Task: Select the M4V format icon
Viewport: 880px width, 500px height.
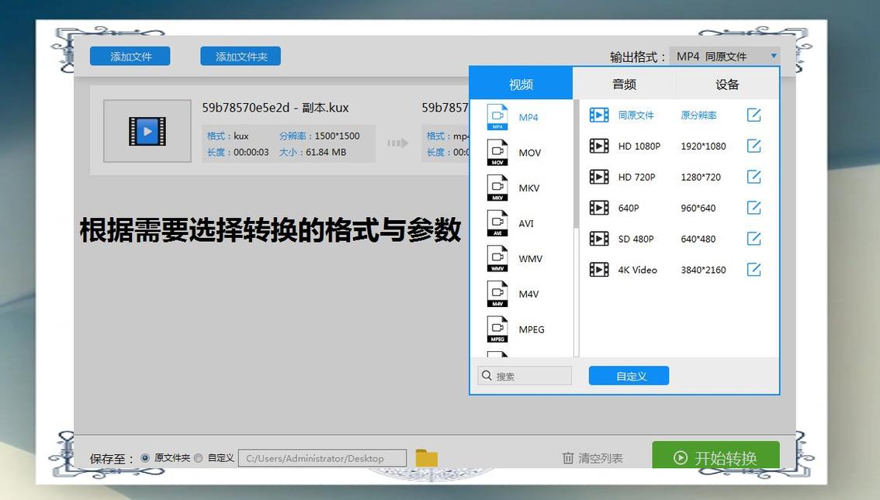Action: click(x=497, y=294)
